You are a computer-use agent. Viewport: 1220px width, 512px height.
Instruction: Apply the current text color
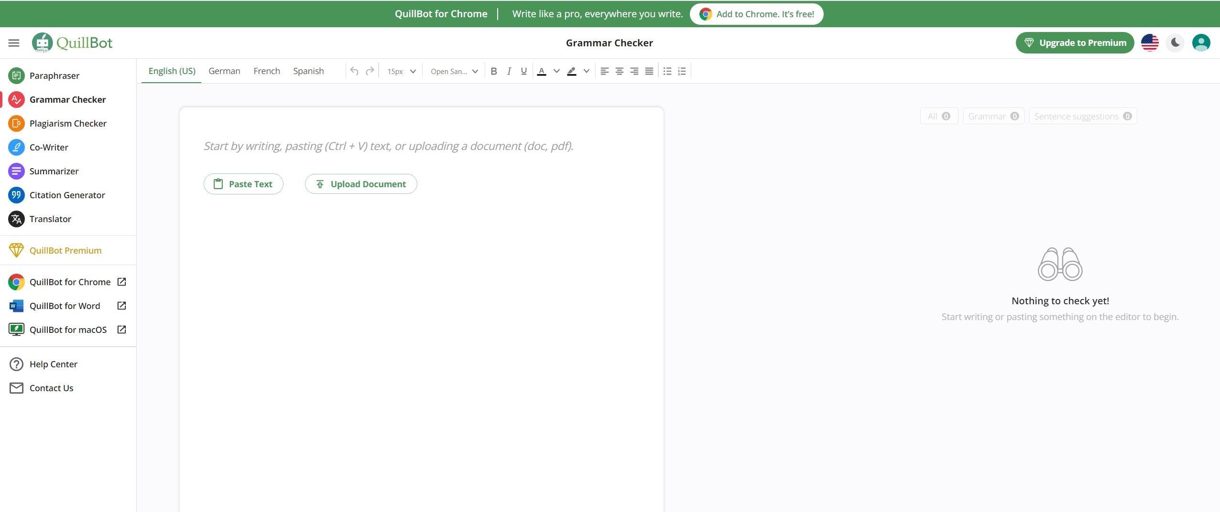(542, 71)
